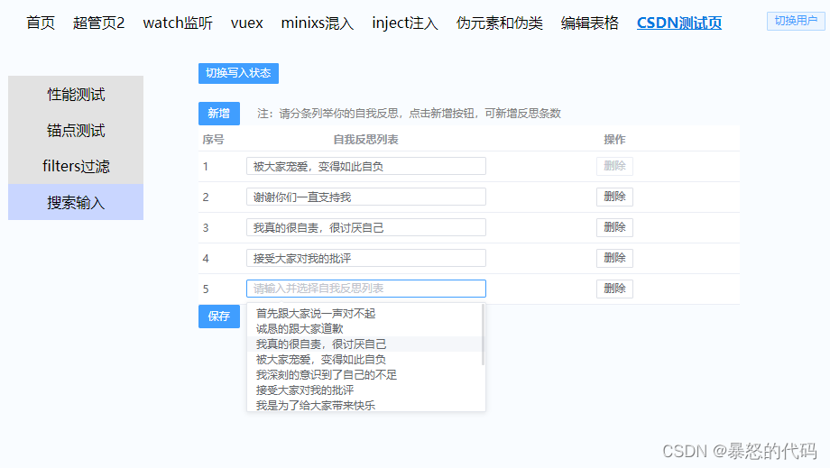Open the 编辑表格 nav link
Image resolution: width=830 pixels, height=468 pixels.
click(590, 23)
